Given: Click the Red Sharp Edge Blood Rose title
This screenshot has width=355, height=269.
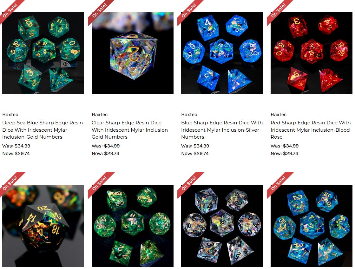Looking at the screenshot, I should click(311, 130).
